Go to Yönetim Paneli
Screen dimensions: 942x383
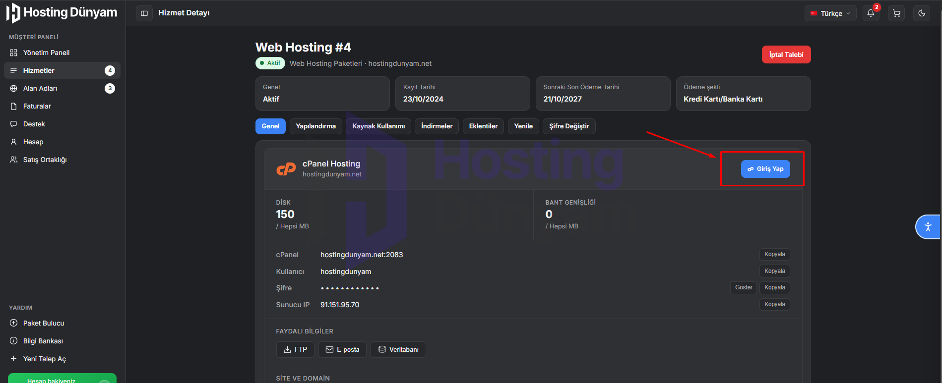62,53
